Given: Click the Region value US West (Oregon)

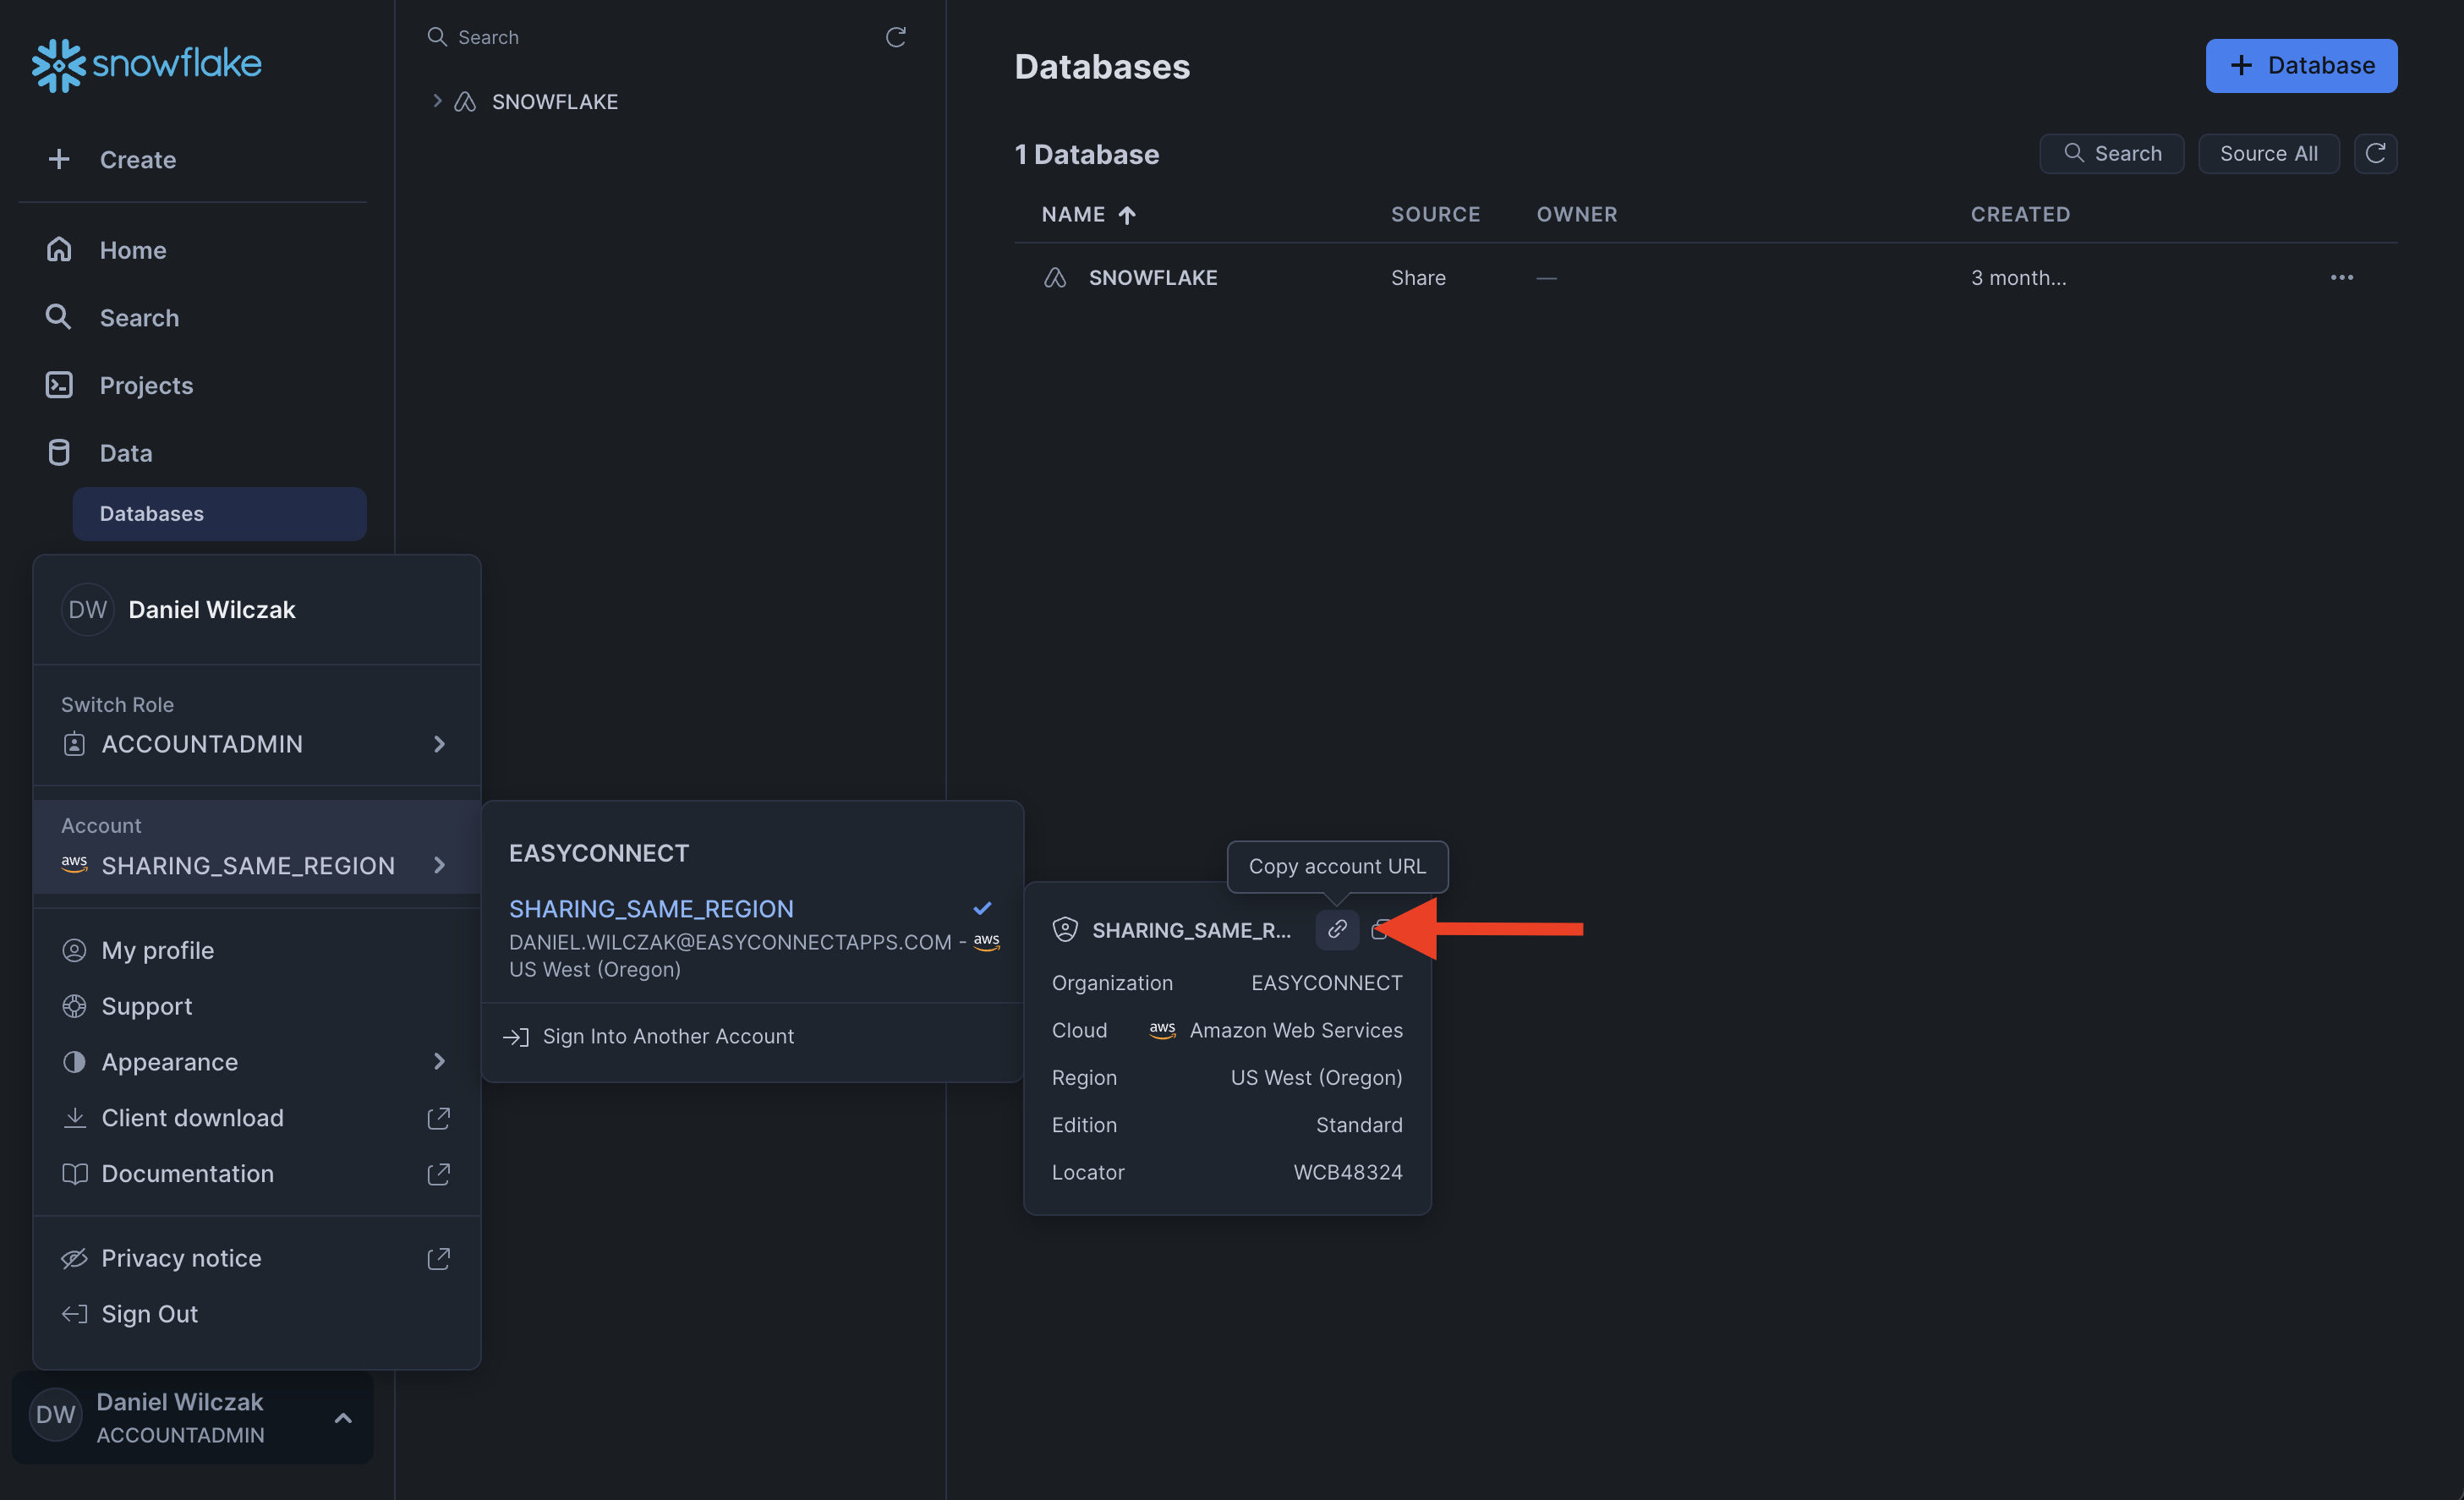Looking at the screenshot, I should (1316, 1078).
